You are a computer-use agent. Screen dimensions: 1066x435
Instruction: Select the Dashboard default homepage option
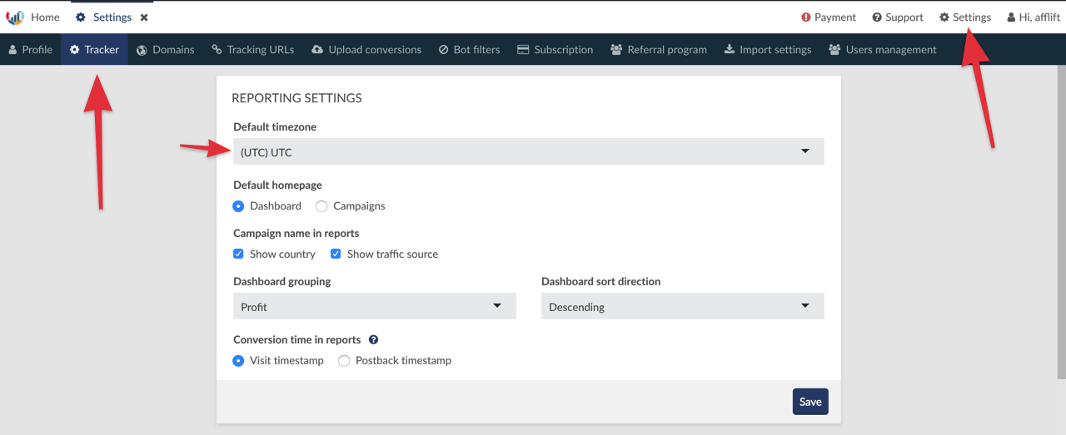tap(238, 205)
